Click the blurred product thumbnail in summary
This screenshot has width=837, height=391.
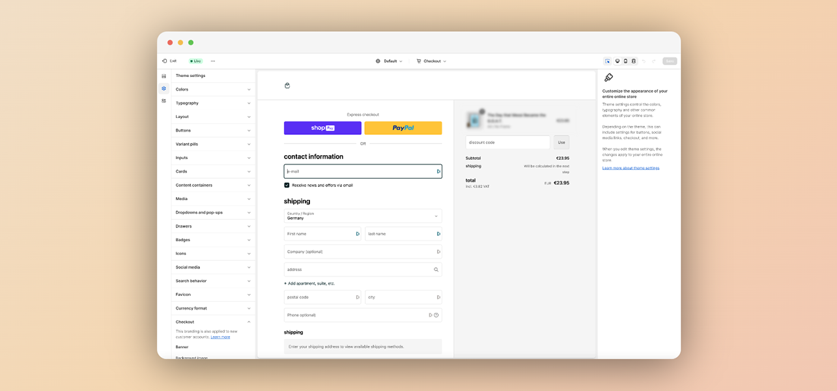475,120
